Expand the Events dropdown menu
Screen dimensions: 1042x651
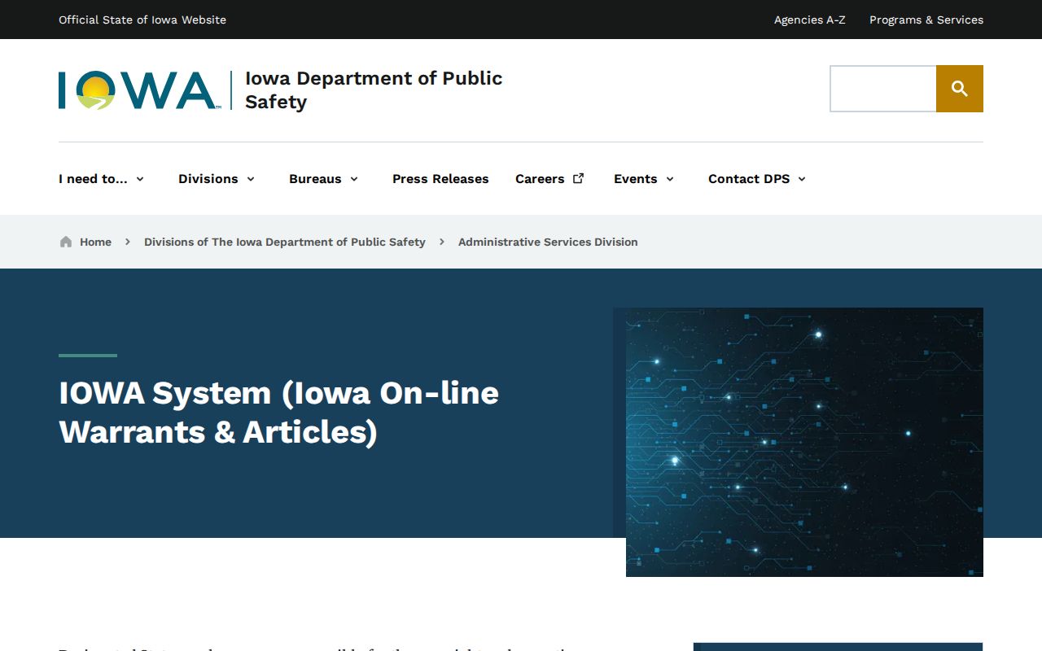point(644,179)
